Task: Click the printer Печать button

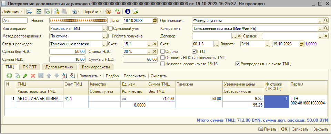Action: [267, 129]
